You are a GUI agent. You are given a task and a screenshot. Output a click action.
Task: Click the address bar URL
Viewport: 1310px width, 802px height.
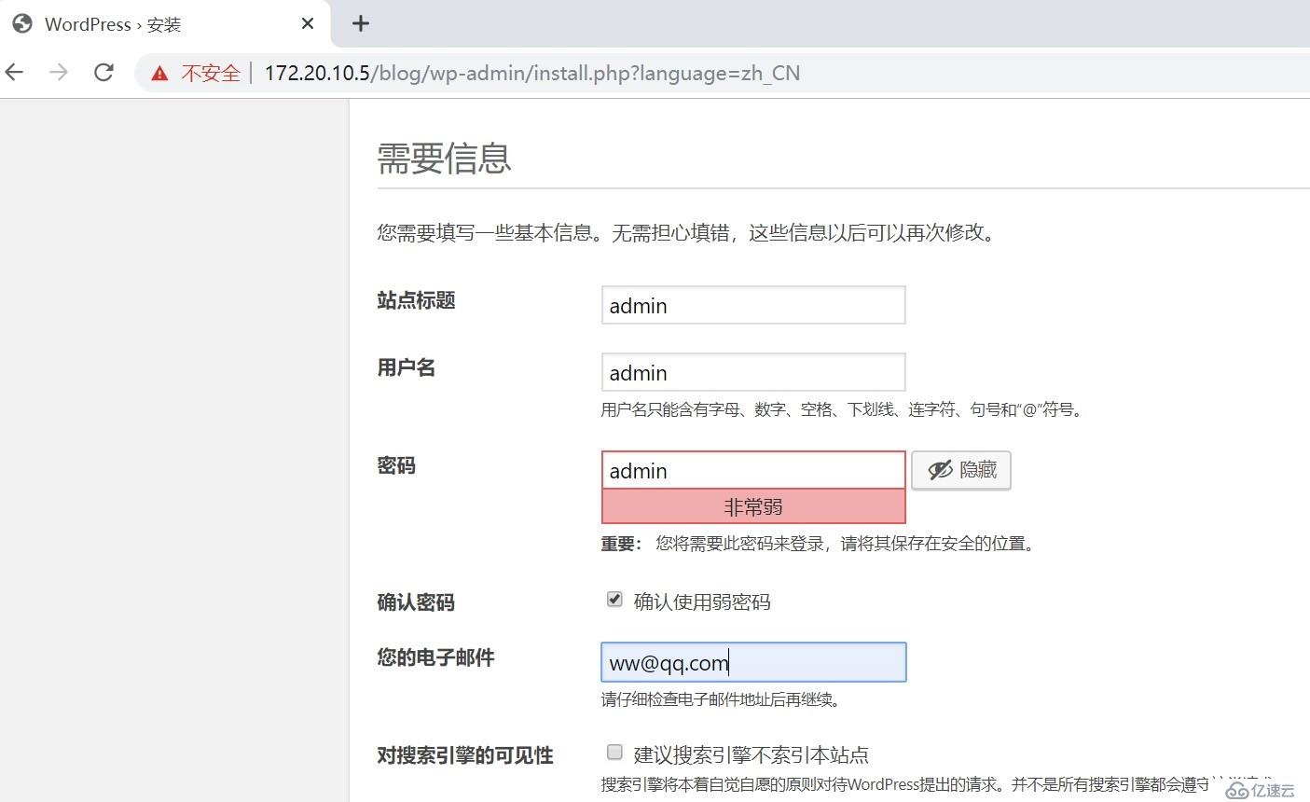click(x=532, y=74)
